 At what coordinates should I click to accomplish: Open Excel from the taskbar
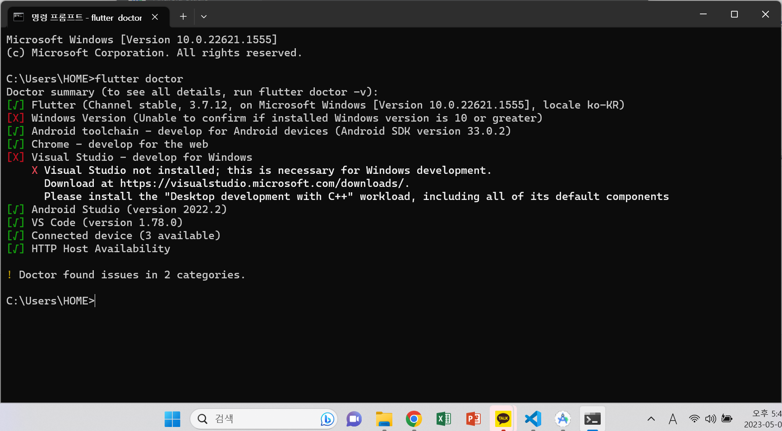coord(443,419)
